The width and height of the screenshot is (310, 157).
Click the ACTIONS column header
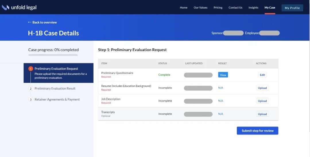pyautogui.click(x=261, y=63)
